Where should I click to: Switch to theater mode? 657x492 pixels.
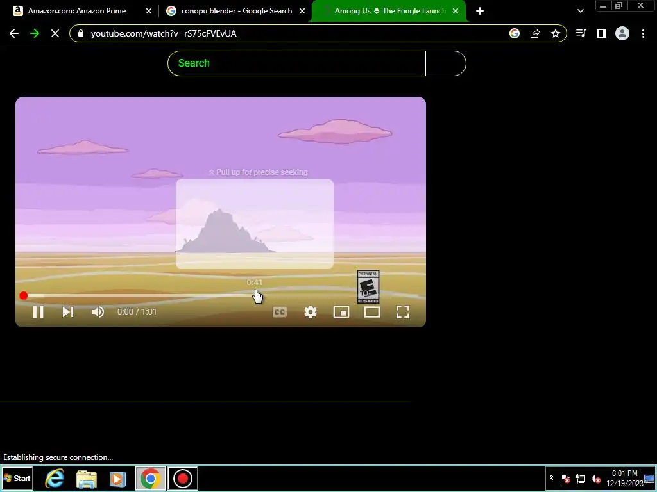372,312
